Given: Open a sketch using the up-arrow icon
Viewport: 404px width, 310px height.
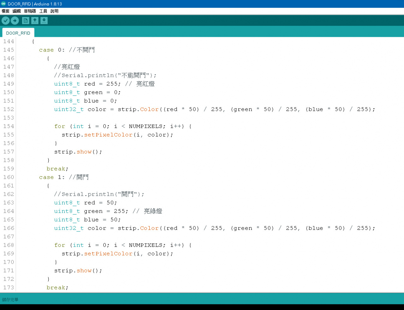Looking at the screenshot, I should click(35, 20).
